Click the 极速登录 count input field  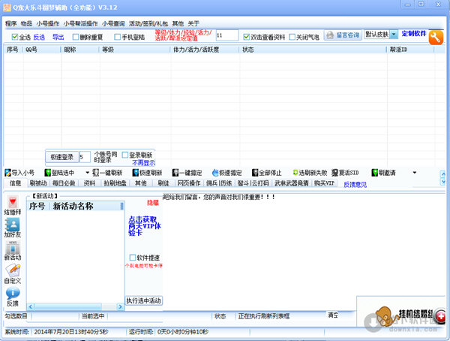[x=84, y=156]
